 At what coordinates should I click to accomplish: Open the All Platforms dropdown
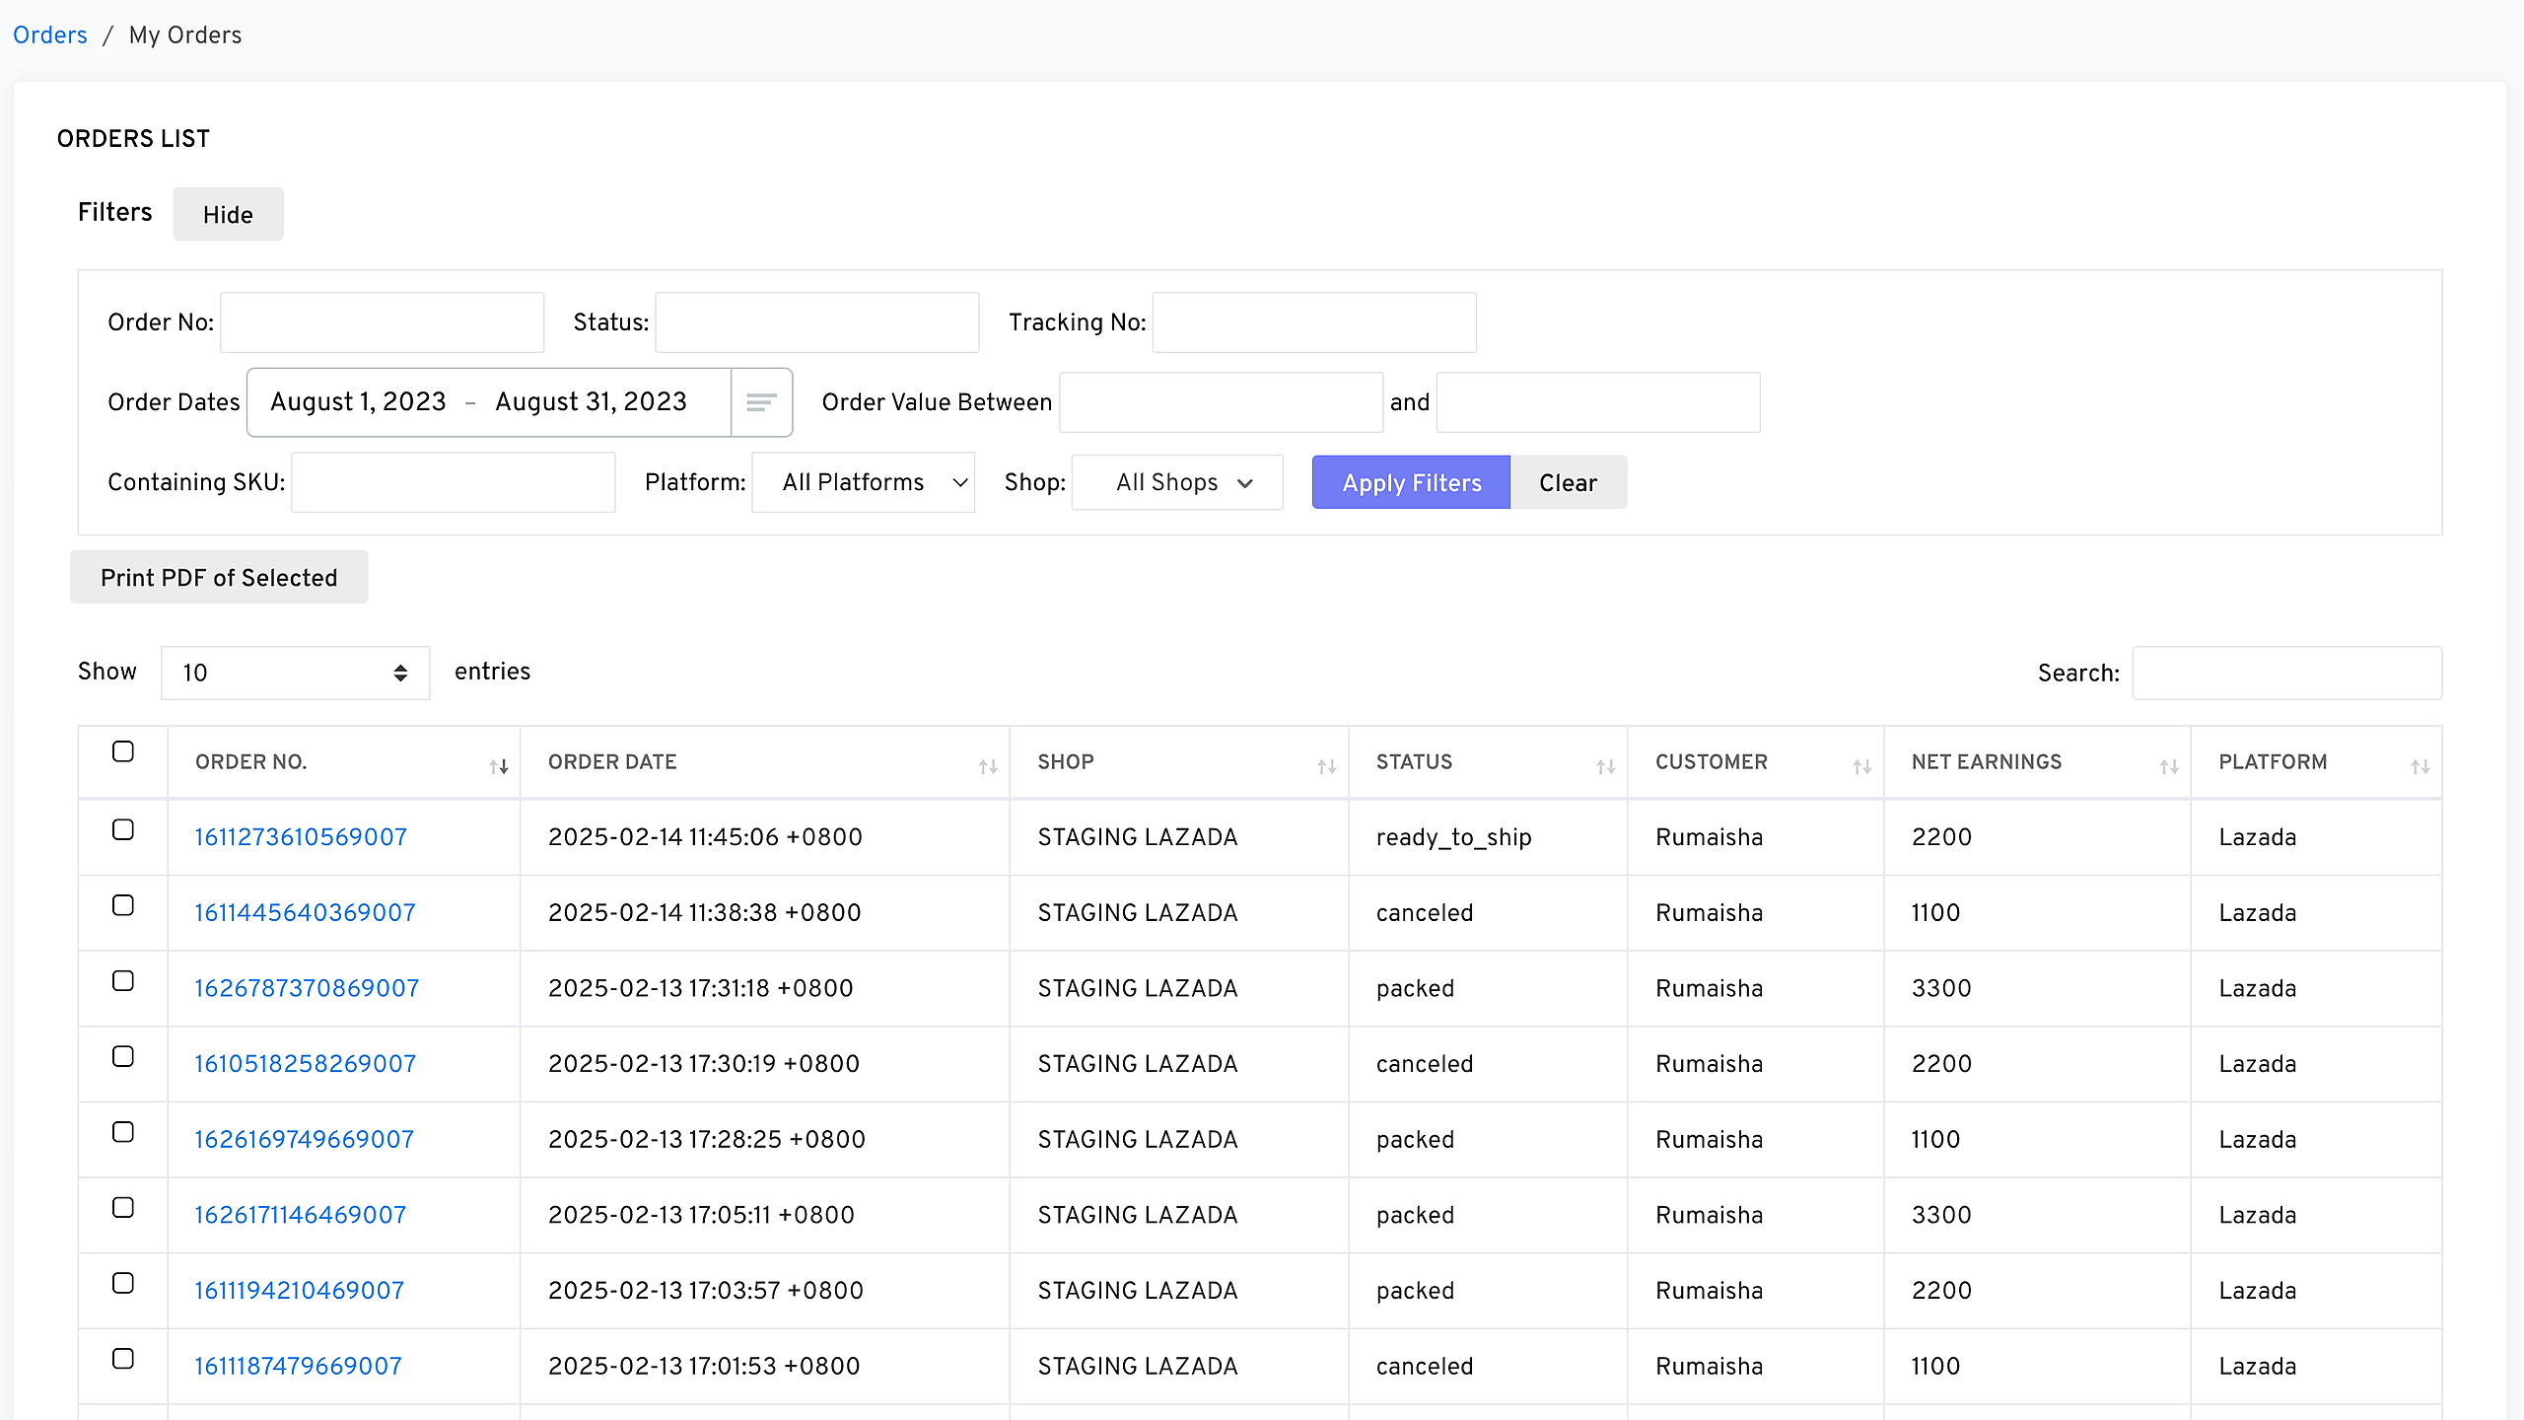863,482
